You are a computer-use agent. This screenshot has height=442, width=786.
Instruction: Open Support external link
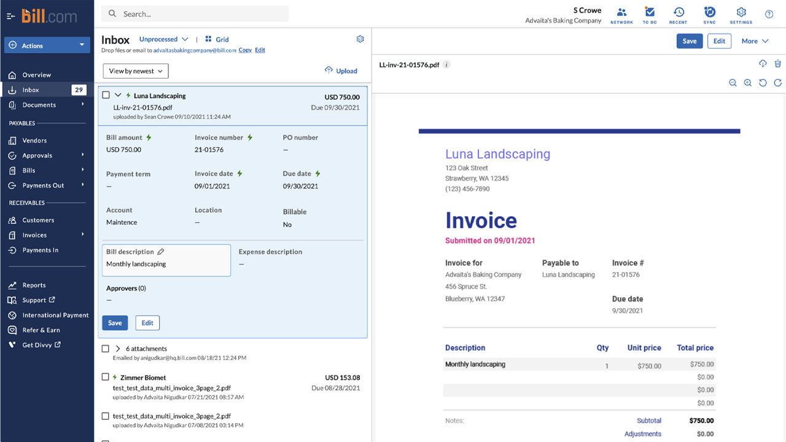click(x=39, y=300)
